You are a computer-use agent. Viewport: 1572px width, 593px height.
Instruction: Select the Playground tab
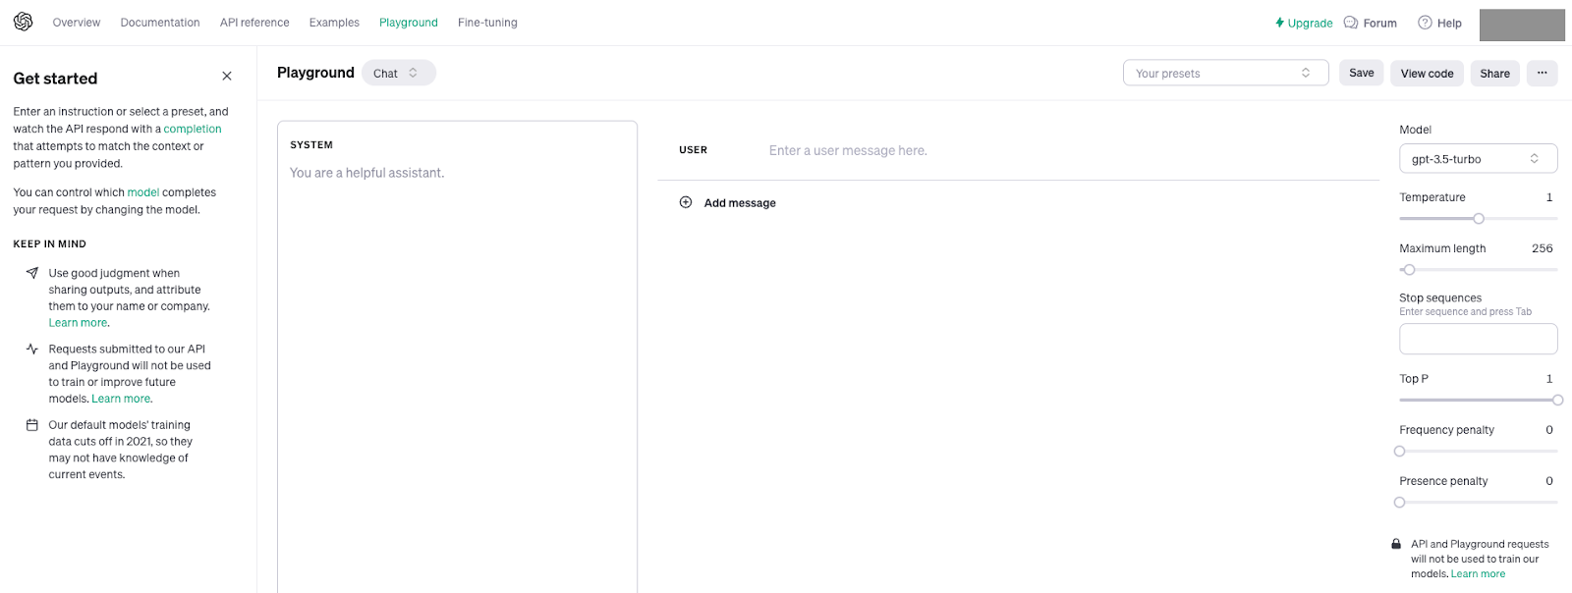coord(409,23)
